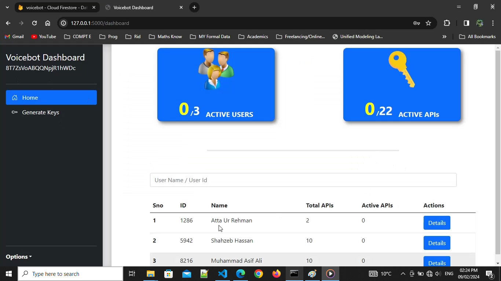Open the saved passwords key icon
The width and height of the screenshot is (501, 281).
[x=417, y=23]
